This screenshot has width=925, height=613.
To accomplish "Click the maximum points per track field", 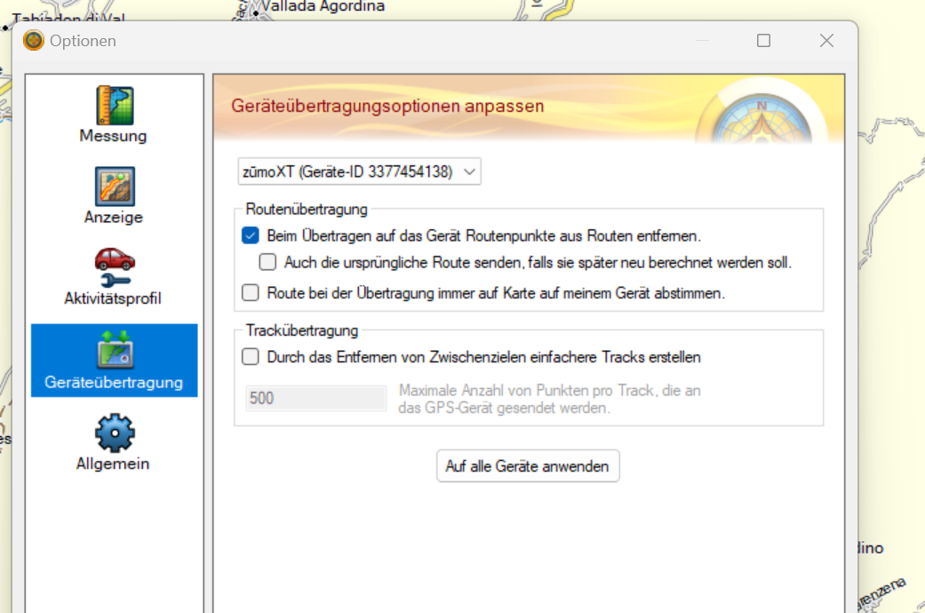I will (315, 398).
